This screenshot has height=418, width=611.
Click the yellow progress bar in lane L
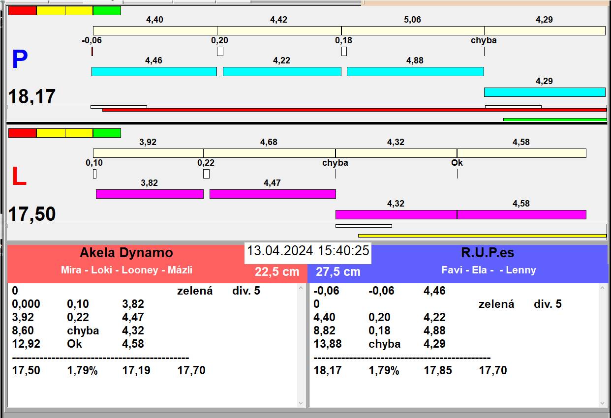pyautogui.click(x=482, y=236)
